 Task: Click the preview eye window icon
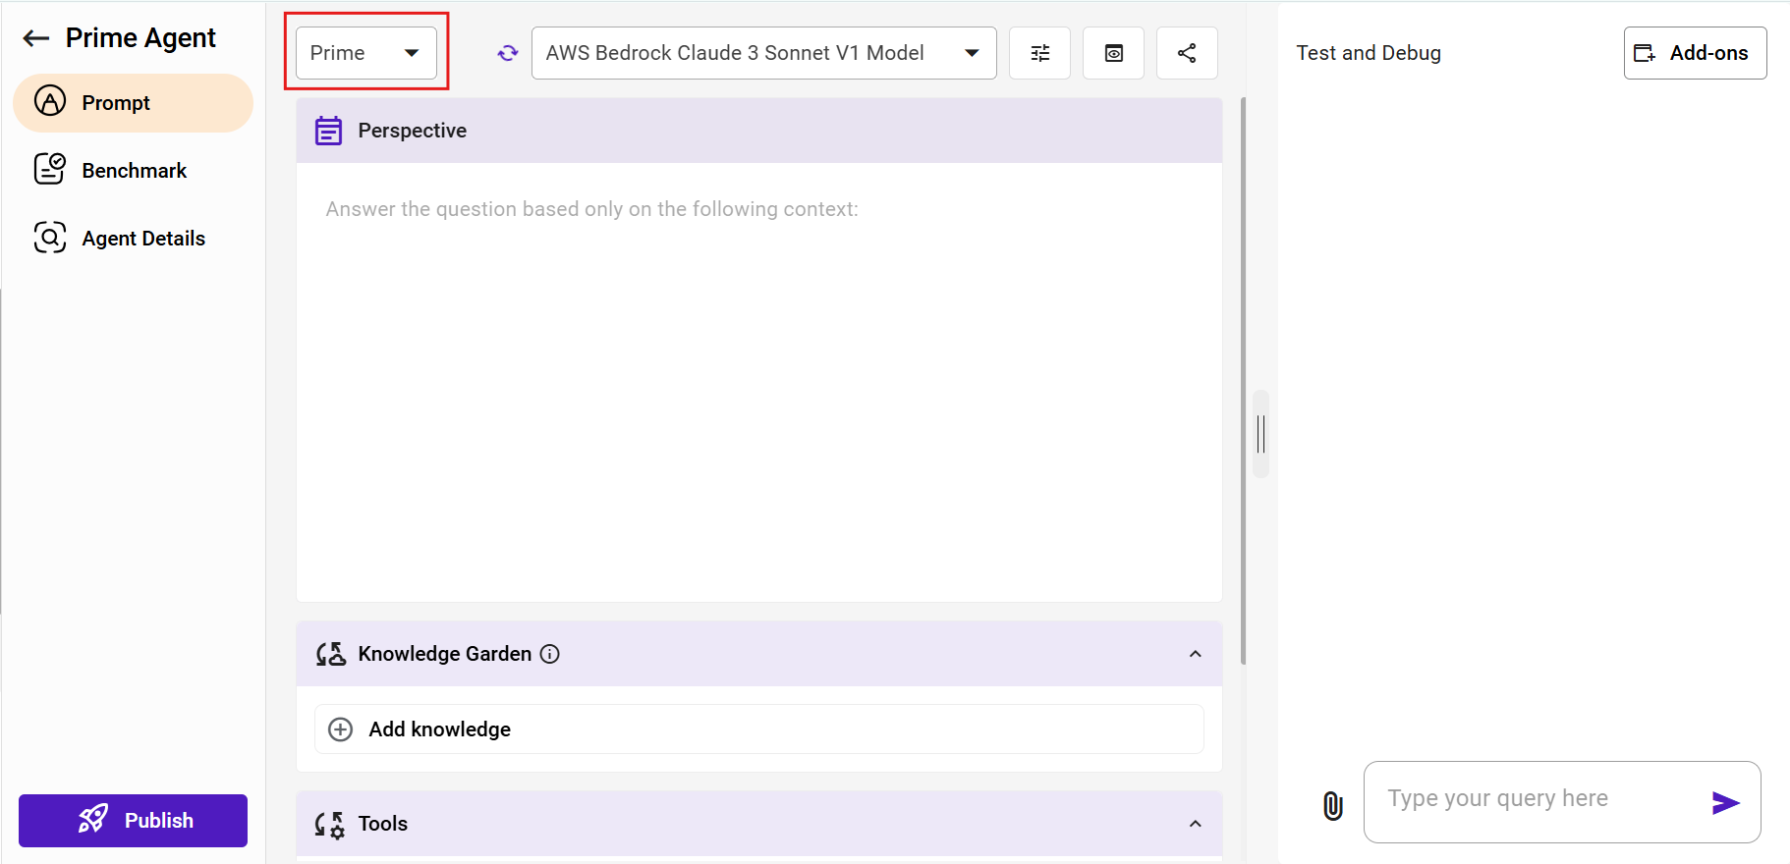point(1113,53)
